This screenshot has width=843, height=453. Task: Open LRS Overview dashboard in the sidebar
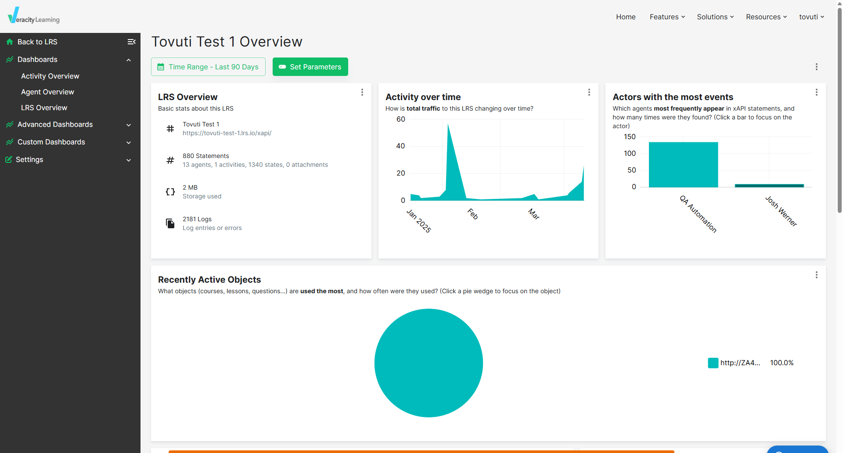(44, 108)
